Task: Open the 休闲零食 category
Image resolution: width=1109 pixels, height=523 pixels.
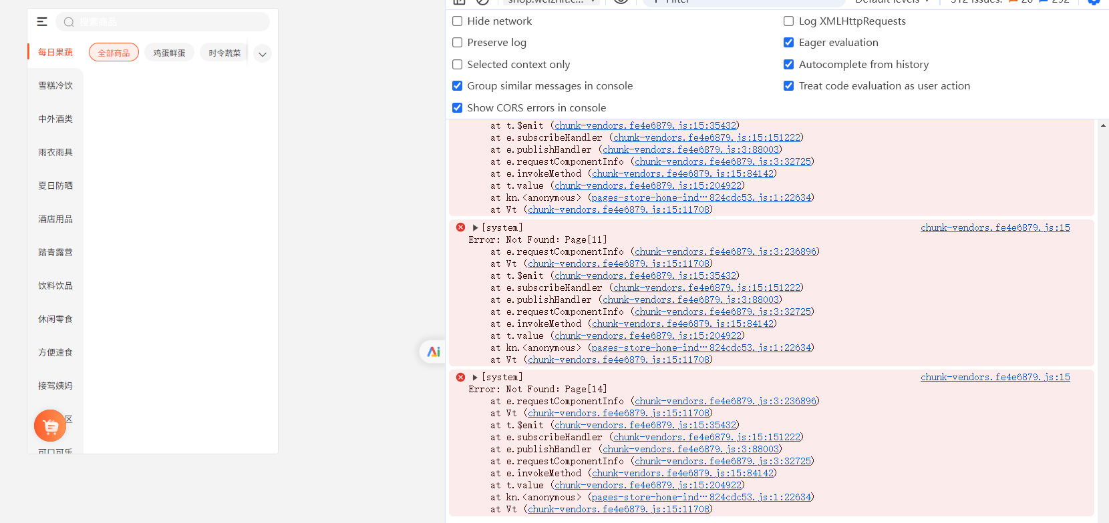Action: (55, 319)
